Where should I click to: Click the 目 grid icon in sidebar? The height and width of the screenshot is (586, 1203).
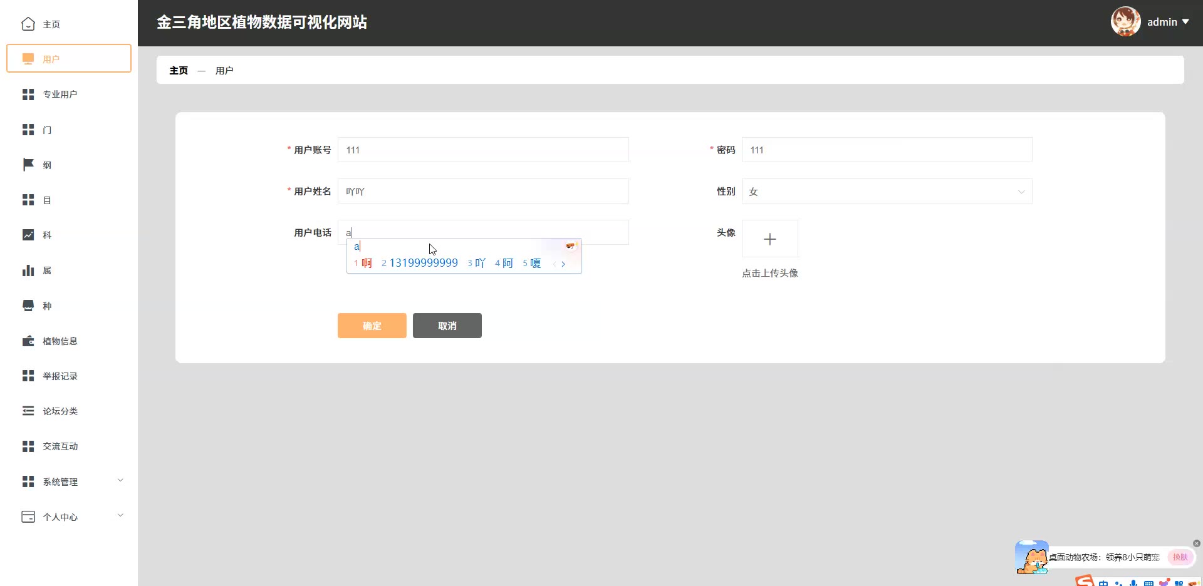click(28, 200)
